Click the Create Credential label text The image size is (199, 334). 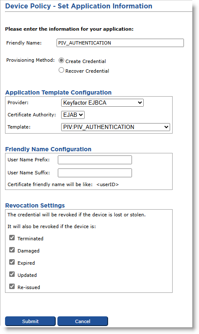point(85,61)
